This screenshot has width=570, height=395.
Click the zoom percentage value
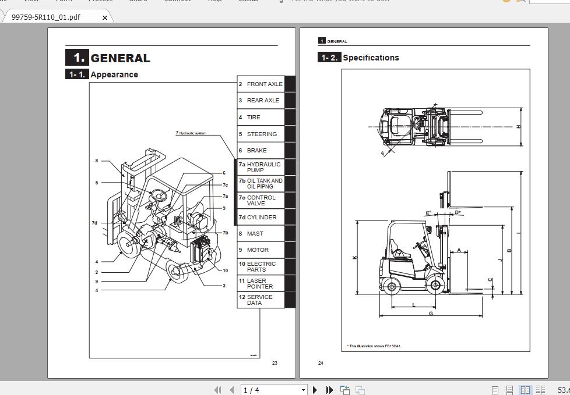(562, 389)
